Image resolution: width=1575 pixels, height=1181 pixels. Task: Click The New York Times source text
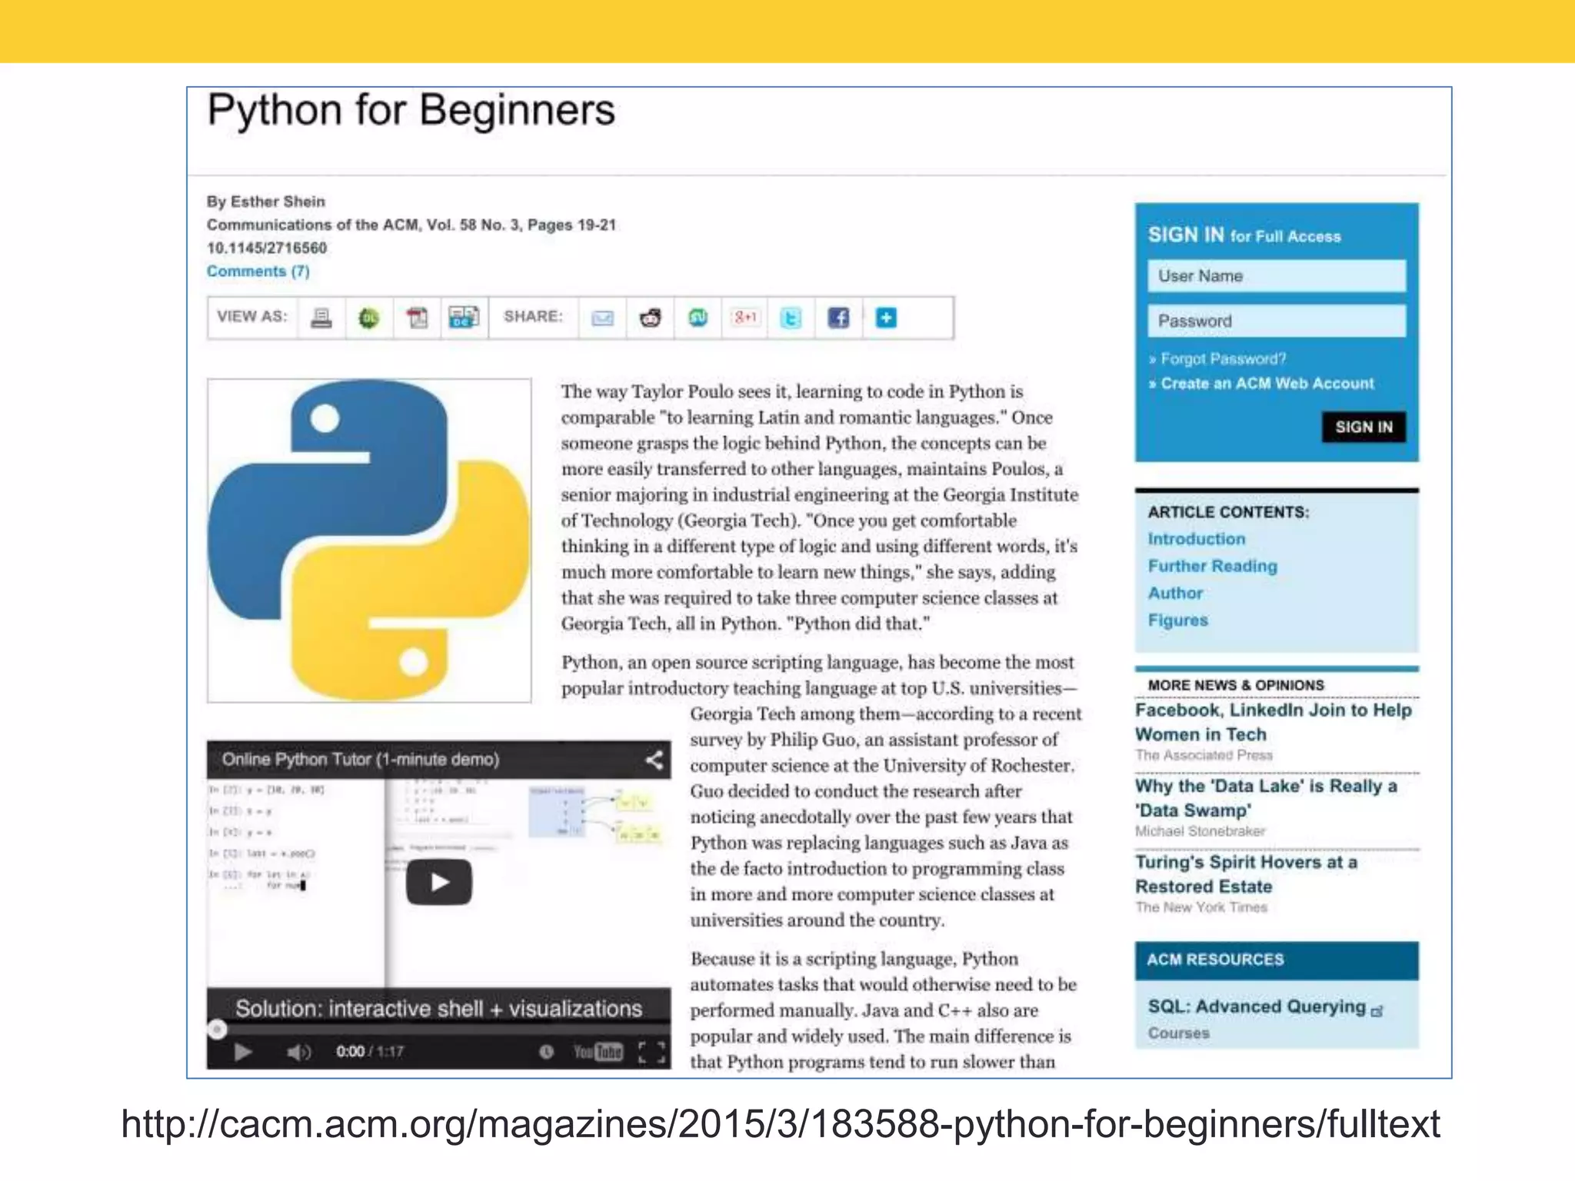tap(1201, 907)
